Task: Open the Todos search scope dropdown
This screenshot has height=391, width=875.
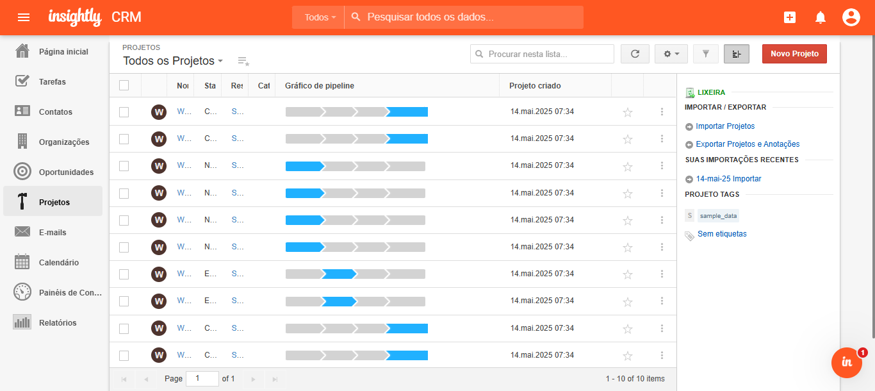Action: click(x=318, y=17)
